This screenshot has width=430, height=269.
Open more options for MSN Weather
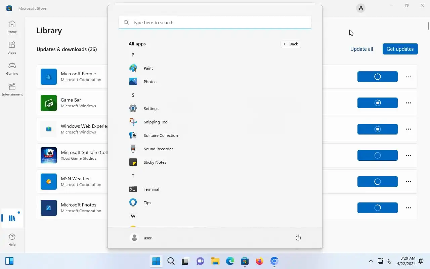(x=408, y=182)
